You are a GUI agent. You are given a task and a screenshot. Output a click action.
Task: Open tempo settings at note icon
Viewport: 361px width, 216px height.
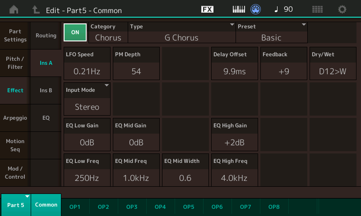click(x=283, y=9)
